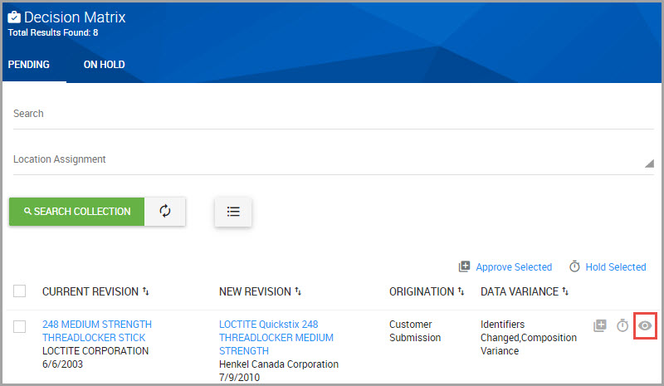This screenshot has width=664, height=386.
Task: Click the Hold Selected link
Action: (616, 267)
